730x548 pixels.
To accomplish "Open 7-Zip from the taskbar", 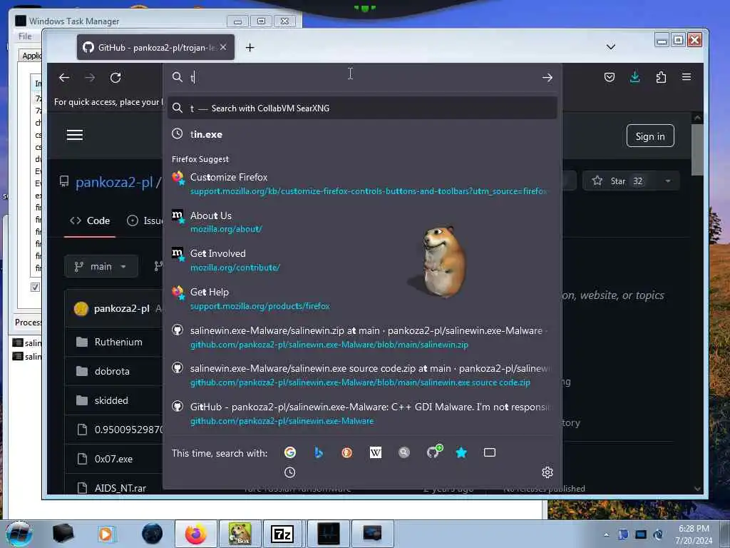I will pos(282,534).
